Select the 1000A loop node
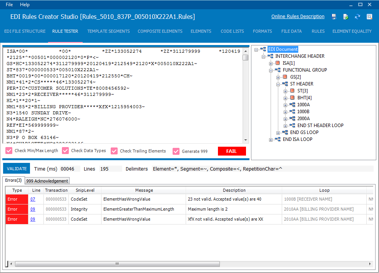The width and height of the screenshot is (379, 273). tap(303, 105)
